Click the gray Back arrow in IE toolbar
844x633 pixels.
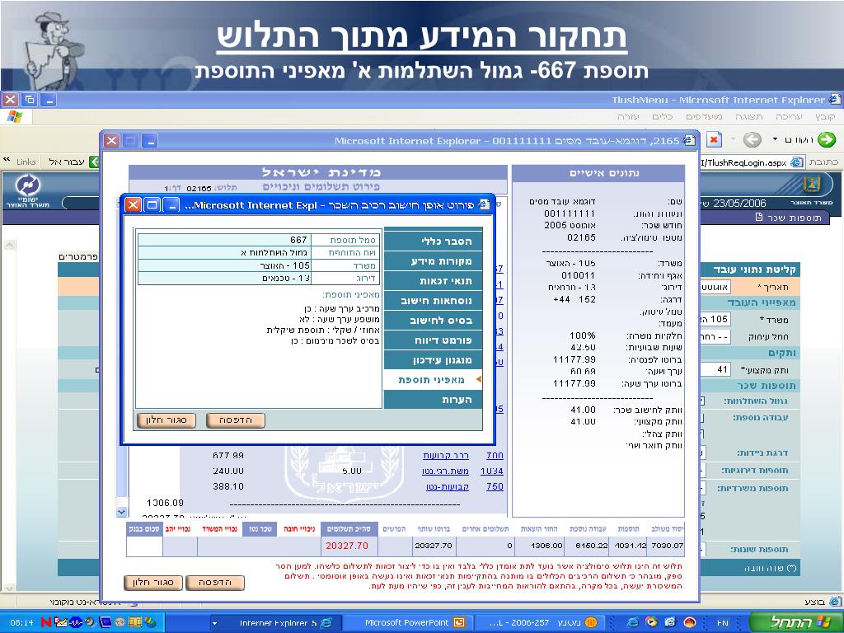click(752, 140)
